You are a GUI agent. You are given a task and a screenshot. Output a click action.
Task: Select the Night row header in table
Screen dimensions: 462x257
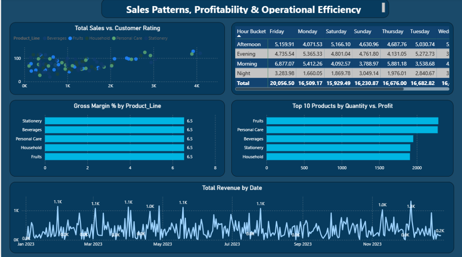click(x=244, y=73)
